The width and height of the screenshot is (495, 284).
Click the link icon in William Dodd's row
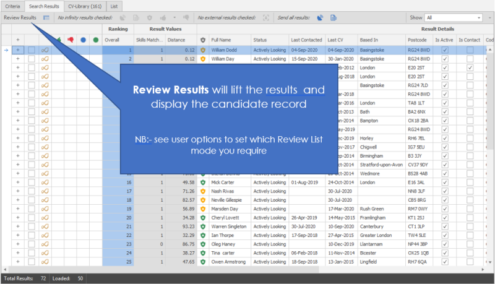(45, 50)
